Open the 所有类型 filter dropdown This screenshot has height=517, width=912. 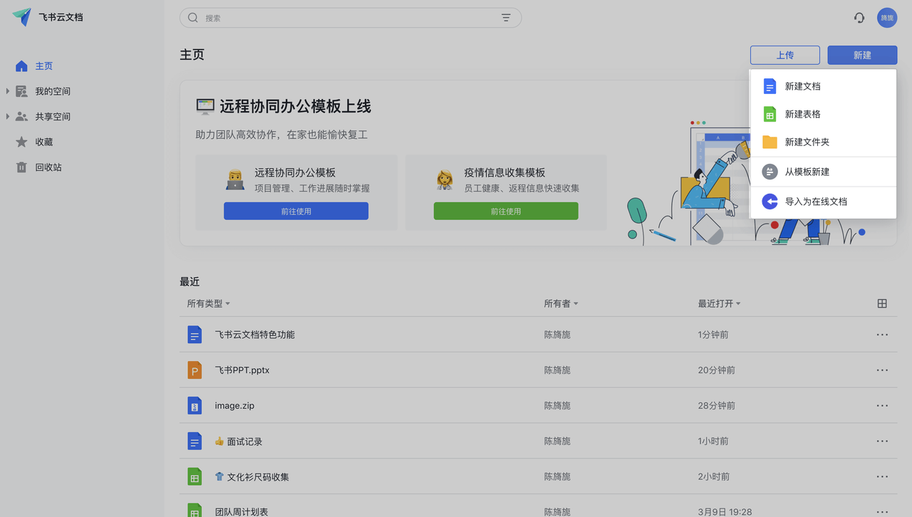tap(208, 303)
